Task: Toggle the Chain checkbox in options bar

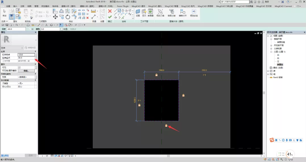Action: click(30, 29)
